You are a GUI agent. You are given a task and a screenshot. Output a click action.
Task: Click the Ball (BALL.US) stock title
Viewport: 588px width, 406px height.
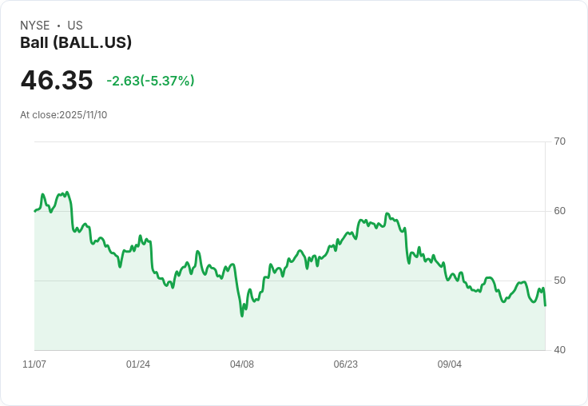pyautogui.click(x=76, y=43)
